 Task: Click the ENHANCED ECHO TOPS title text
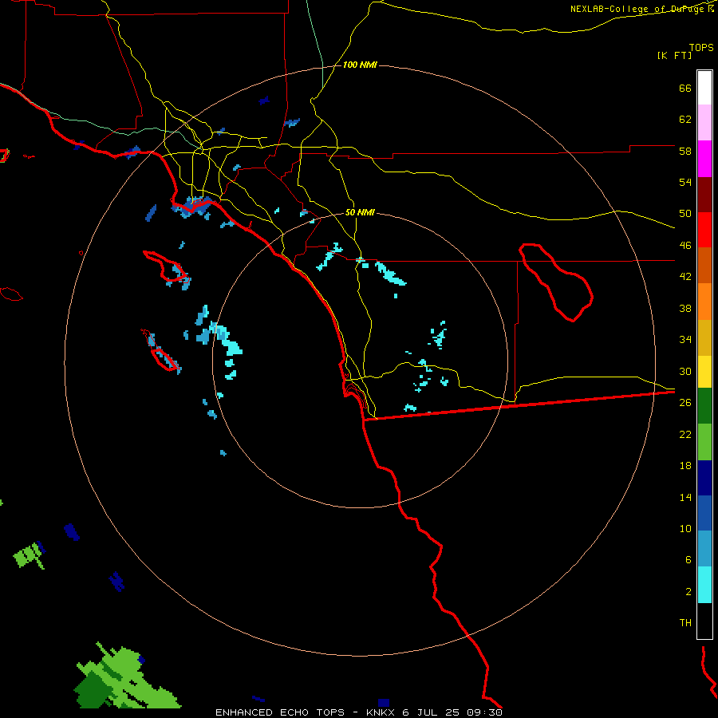[280, 712]
